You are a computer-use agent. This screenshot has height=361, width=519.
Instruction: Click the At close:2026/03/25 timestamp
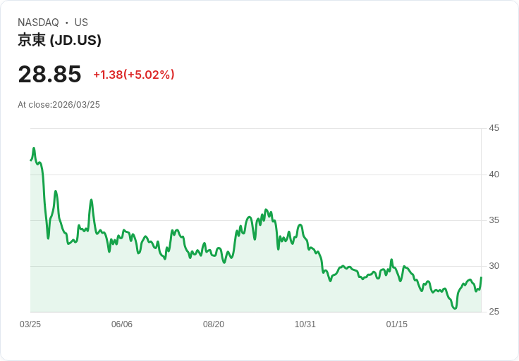pyautogui.click(x=59, y=105)
